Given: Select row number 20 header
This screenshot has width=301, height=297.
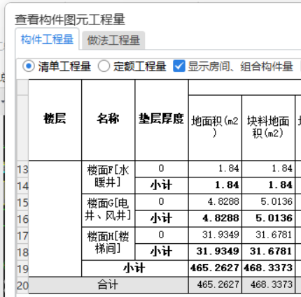Looking at the screenshot, I should 22,285.
